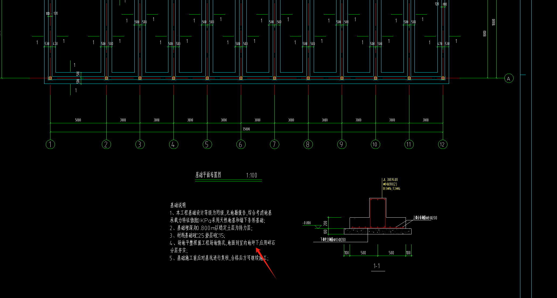Viewport: 557px width, 298px height.
Task: Select the Φ8@200(2) stirrup annotation
Action: [x=390, y=184]
